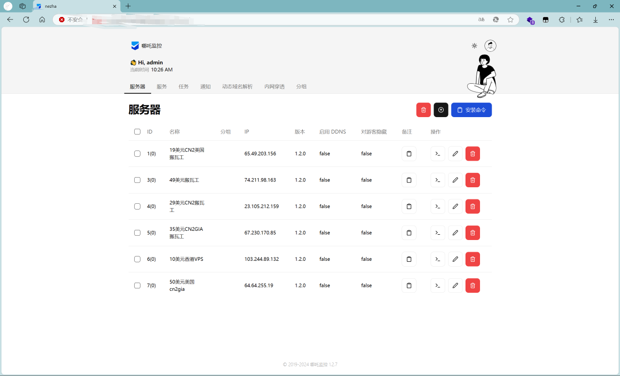Screen dimensions: 620x376
Task: Copy note for server 23.105.212.159
Action: [409, 206]
